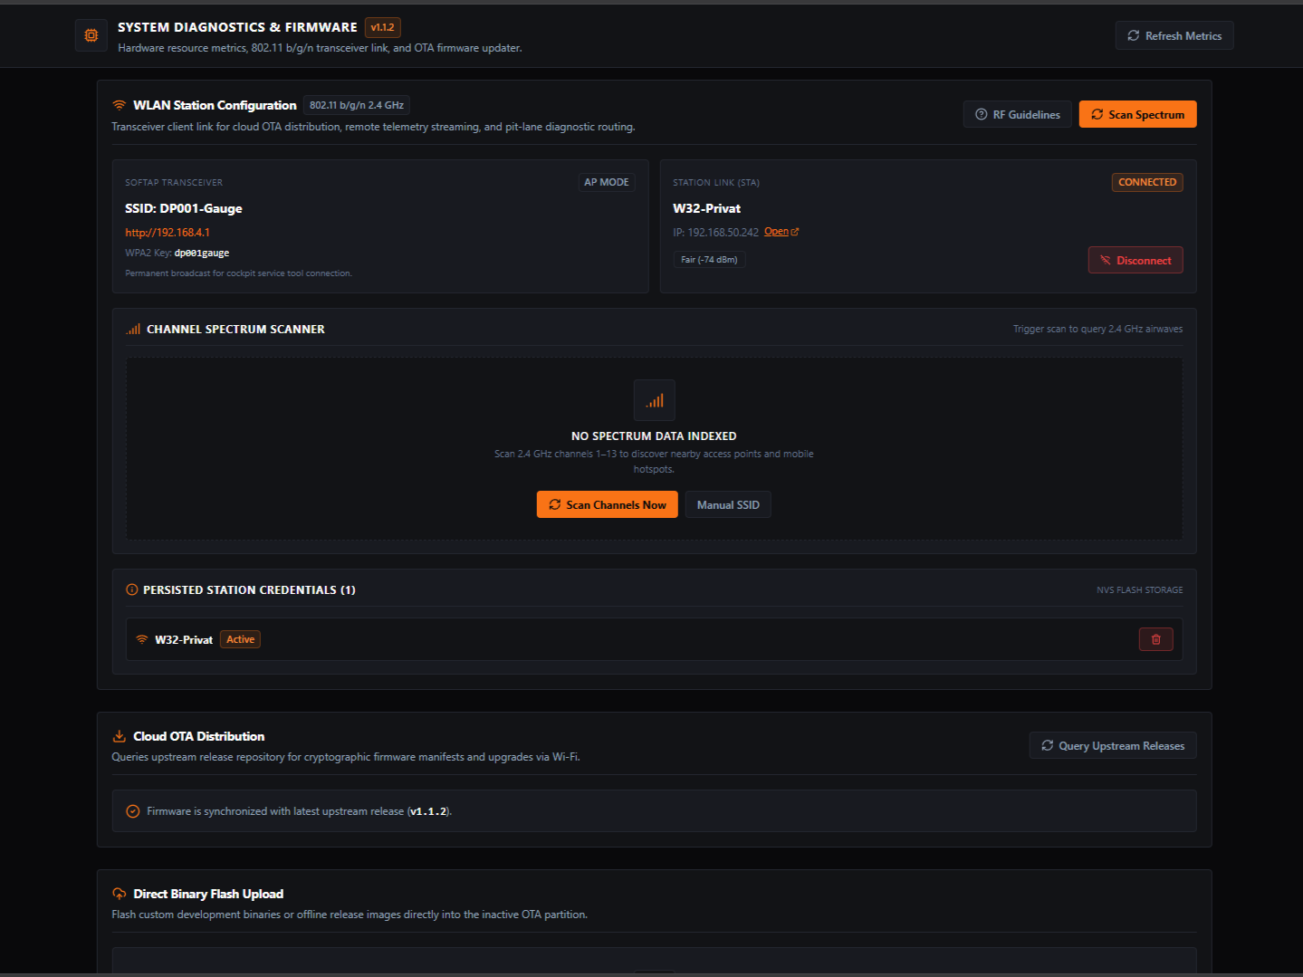Open the station IP link

click(781, 232)
